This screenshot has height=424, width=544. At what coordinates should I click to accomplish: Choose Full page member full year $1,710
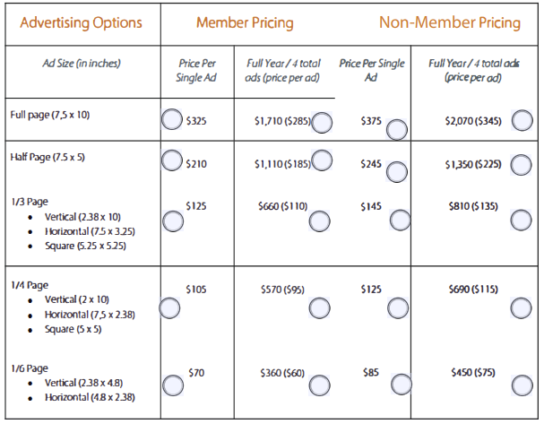pos(320,122)
